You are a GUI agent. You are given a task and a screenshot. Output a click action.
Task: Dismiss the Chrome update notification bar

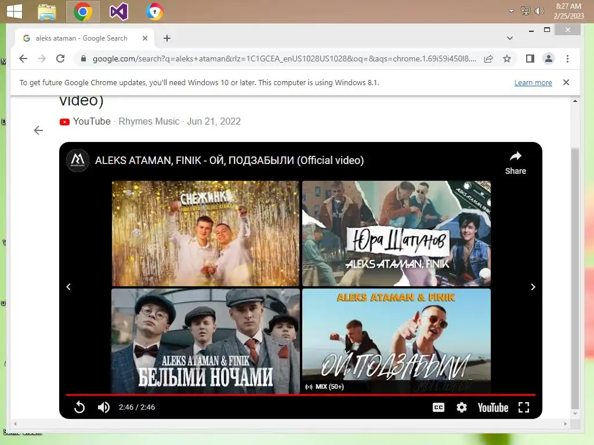(x=566, y=82)
